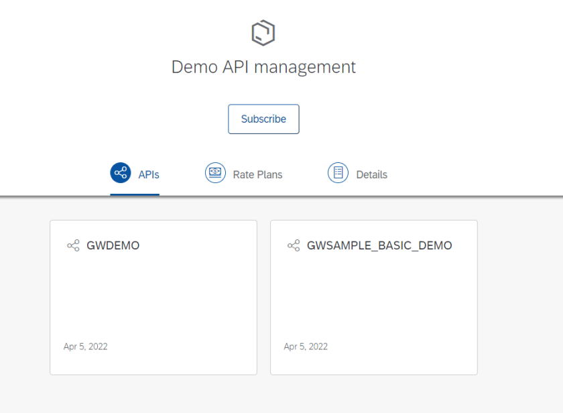Screen dimensions: 563x413
Task: Click the underline indicator below the APIs tab
Action: tap(135, 193)
